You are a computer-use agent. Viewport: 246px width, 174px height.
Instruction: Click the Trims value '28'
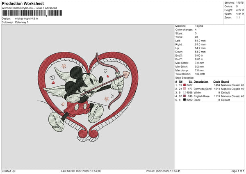click(196, 37)
